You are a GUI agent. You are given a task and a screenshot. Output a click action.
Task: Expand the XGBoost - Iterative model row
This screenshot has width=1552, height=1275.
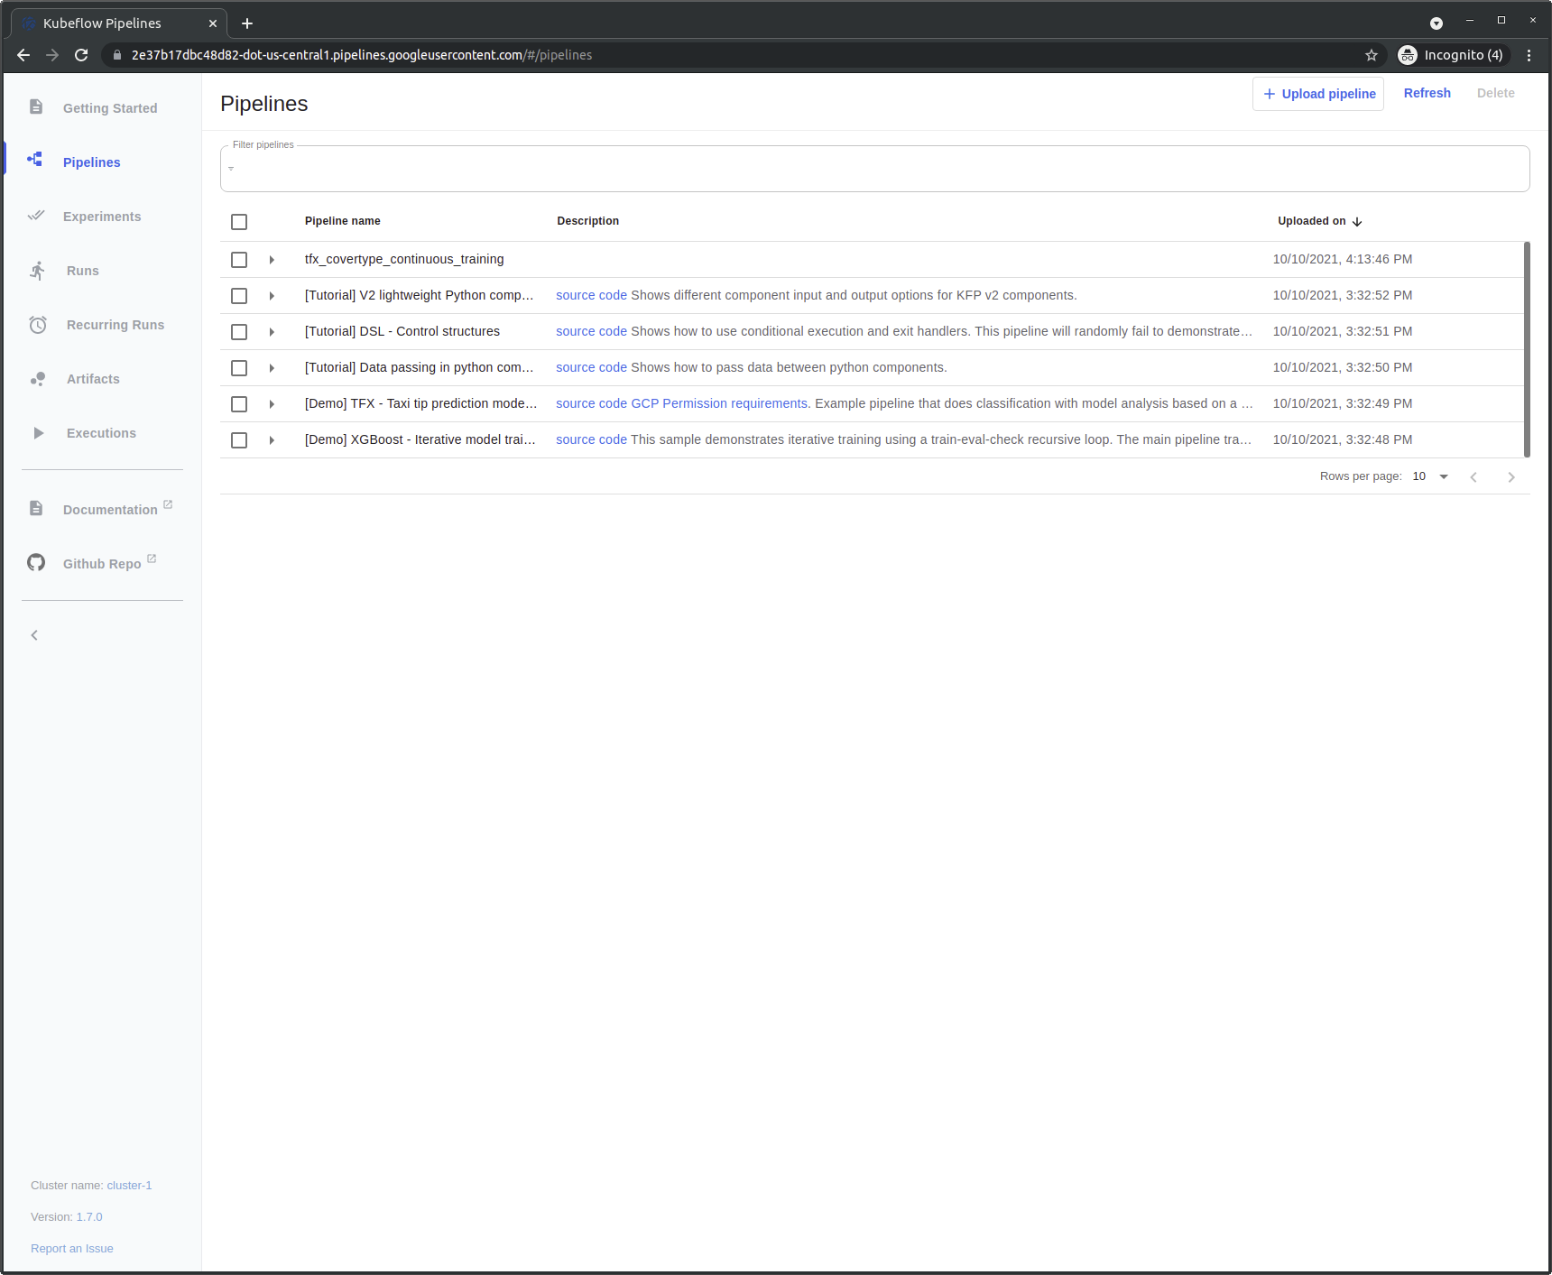[272, 440]
